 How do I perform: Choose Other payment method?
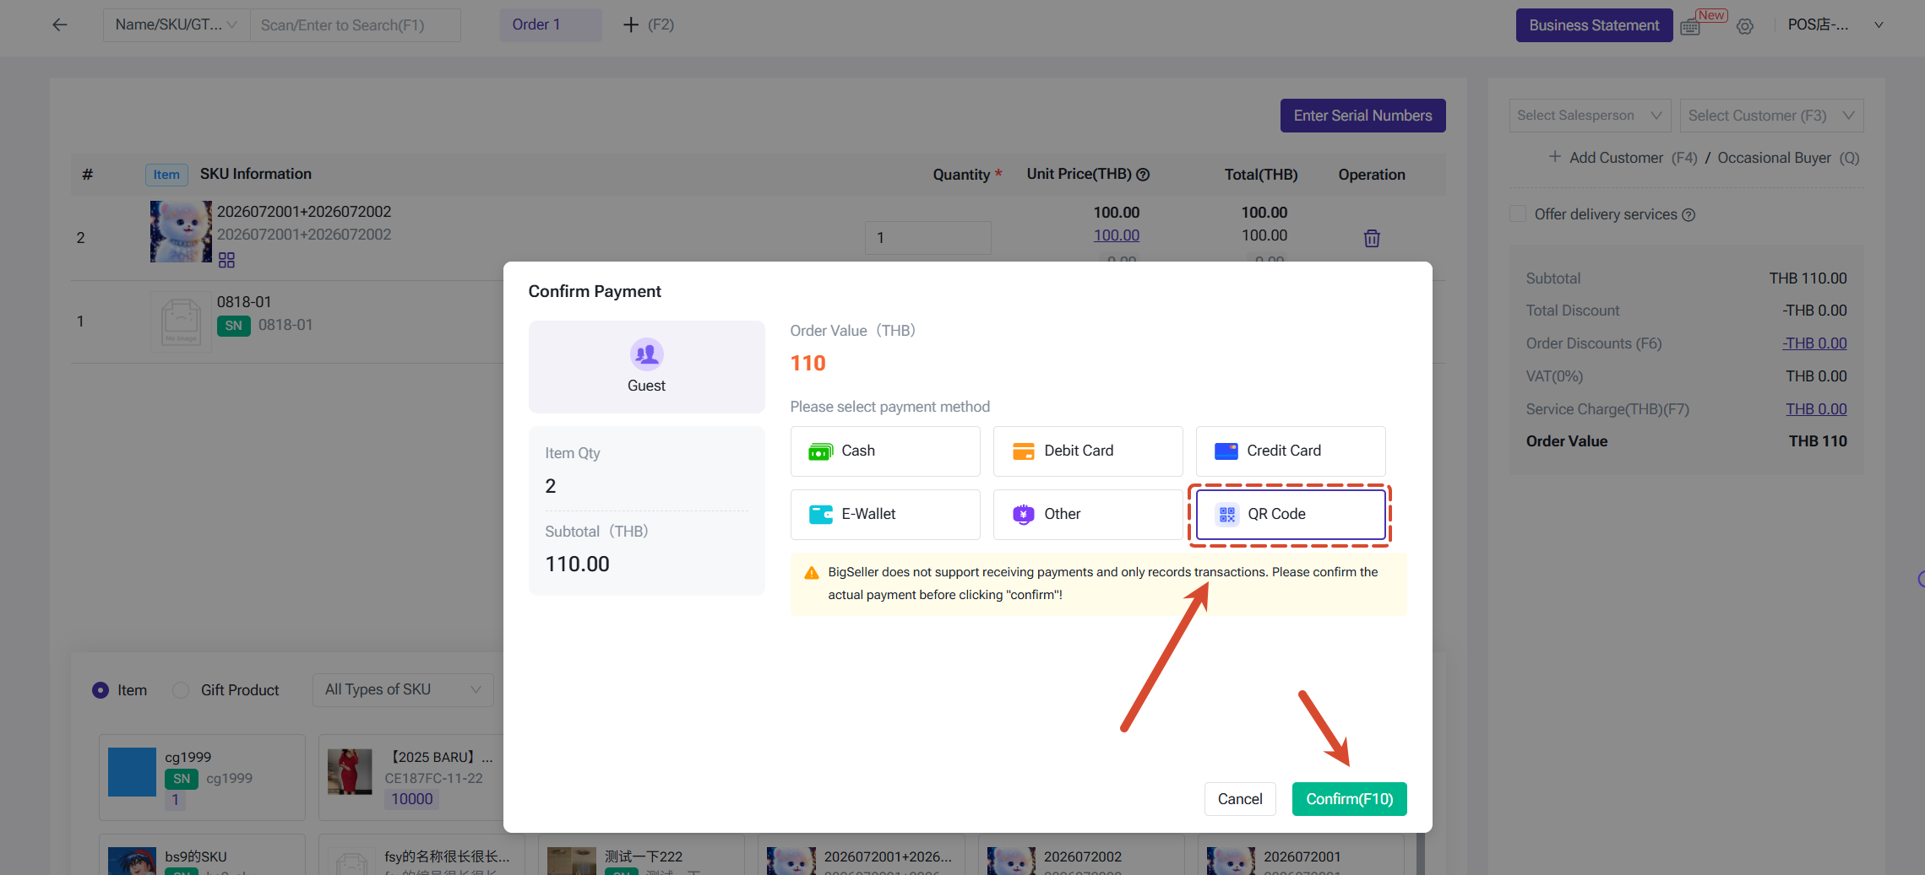1088,515
